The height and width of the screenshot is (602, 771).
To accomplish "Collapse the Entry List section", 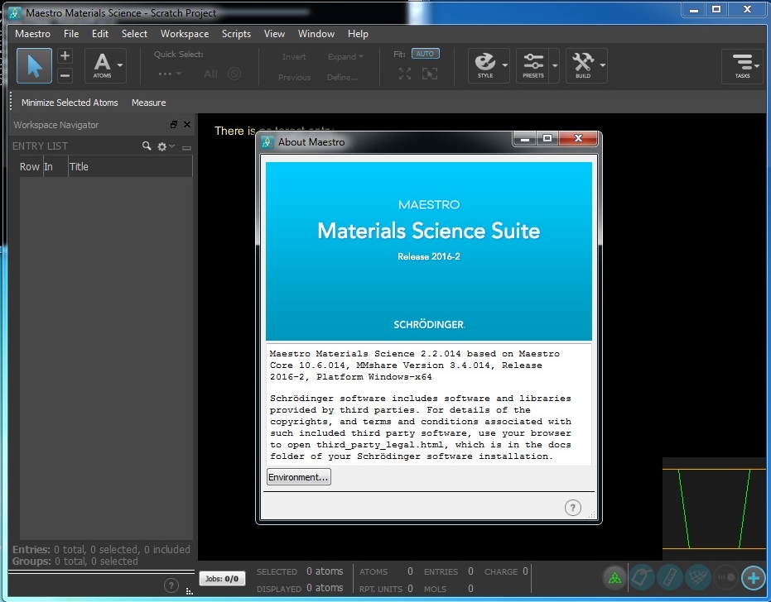I will pos(186,147).
